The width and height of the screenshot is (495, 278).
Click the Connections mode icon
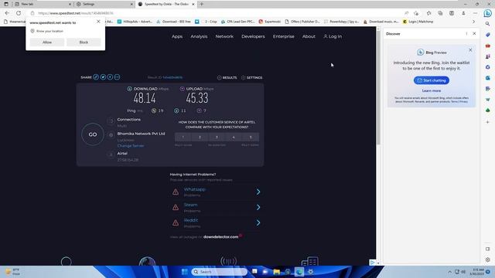tap(111, 121)
